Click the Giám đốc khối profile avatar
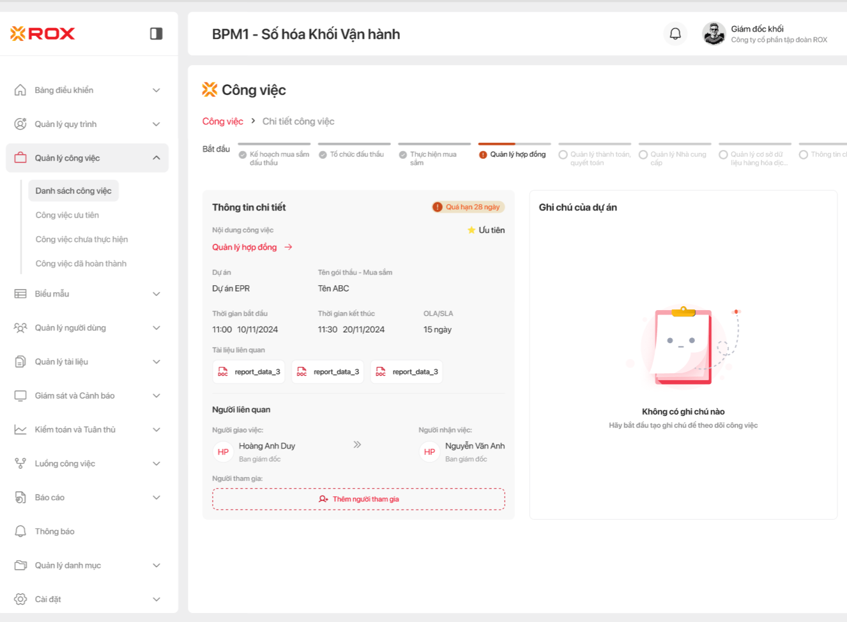The image size is (847, 622). (x=713, y=34)
